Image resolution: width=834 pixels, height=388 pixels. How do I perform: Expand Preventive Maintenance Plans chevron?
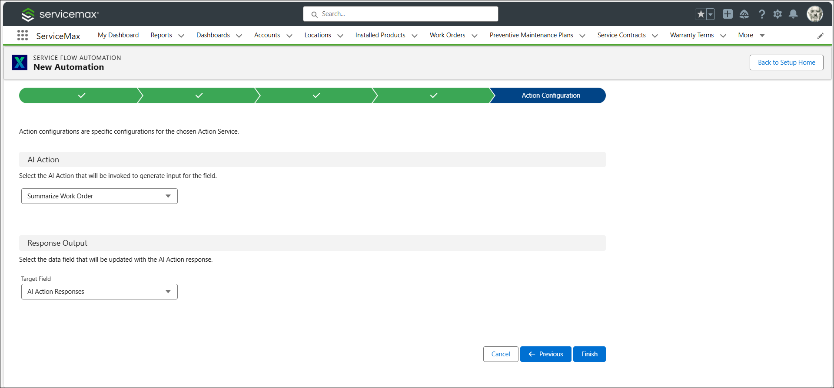click(x=582, y=36)
